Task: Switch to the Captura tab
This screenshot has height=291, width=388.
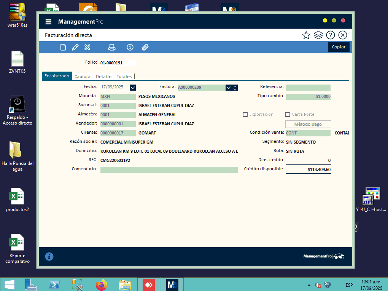Action: [82, 77]
